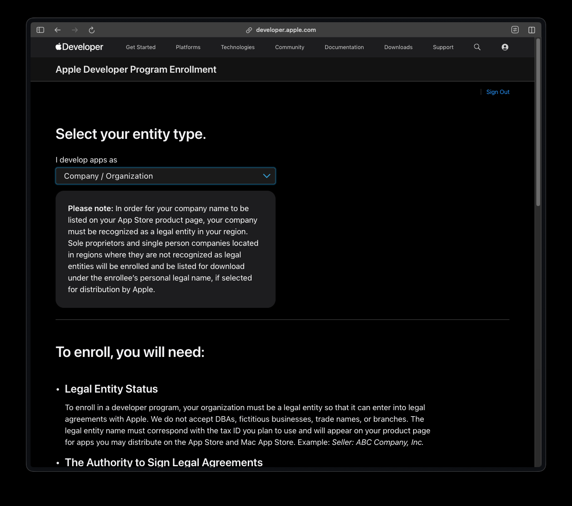
Task: Go to Community section
Action: (x=289, y=47)
